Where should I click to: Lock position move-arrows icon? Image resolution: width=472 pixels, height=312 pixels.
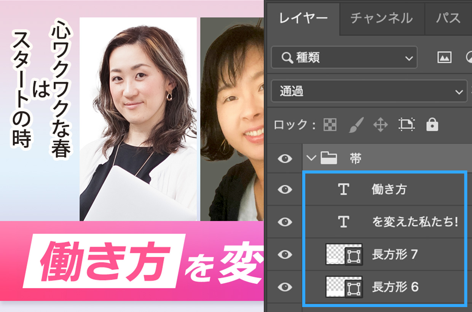pos(381,124)
